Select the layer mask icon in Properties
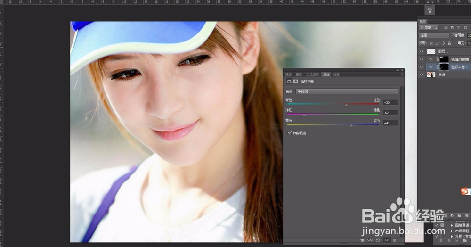This screenshot has height=247, width=471. pyautogui.click(x=296, y=82)
